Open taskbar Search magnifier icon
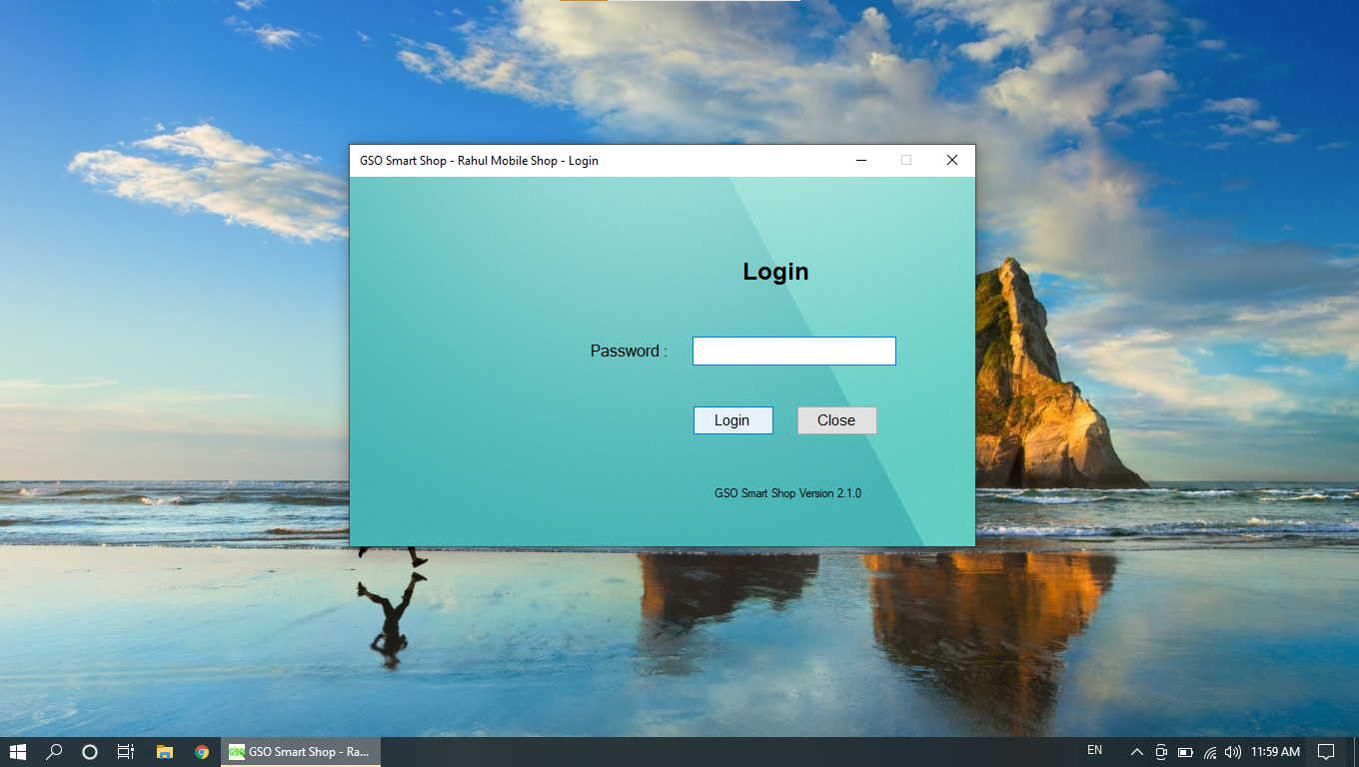 [54, 752]
